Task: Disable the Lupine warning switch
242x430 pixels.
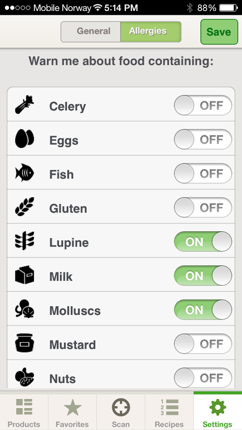Action: (x=203, y=242)
